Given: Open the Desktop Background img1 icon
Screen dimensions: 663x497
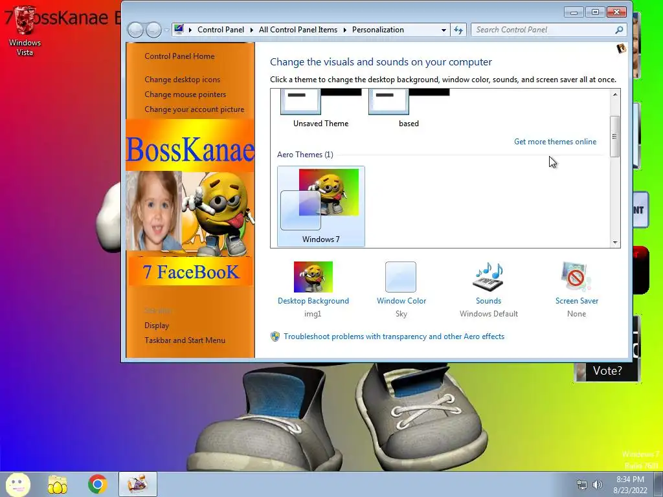Looking at the screenshot, I should click(313, 277).
